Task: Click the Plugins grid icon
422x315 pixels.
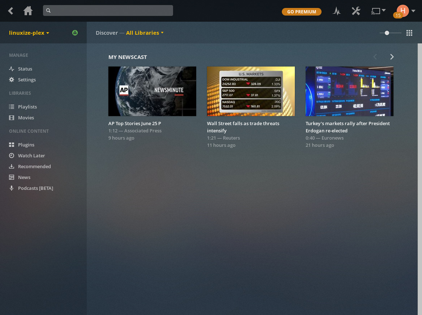Action: pyautogui.click(x=12, y=145)
